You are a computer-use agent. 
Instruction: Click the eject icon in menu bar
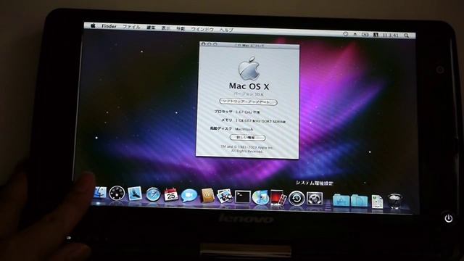pyautogui.click(x=355, y=34)
